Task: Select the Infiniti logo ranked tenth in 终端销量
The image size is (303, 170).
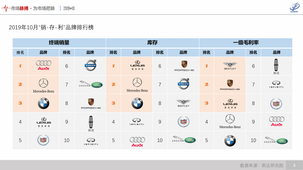Action: coord(91,141)
